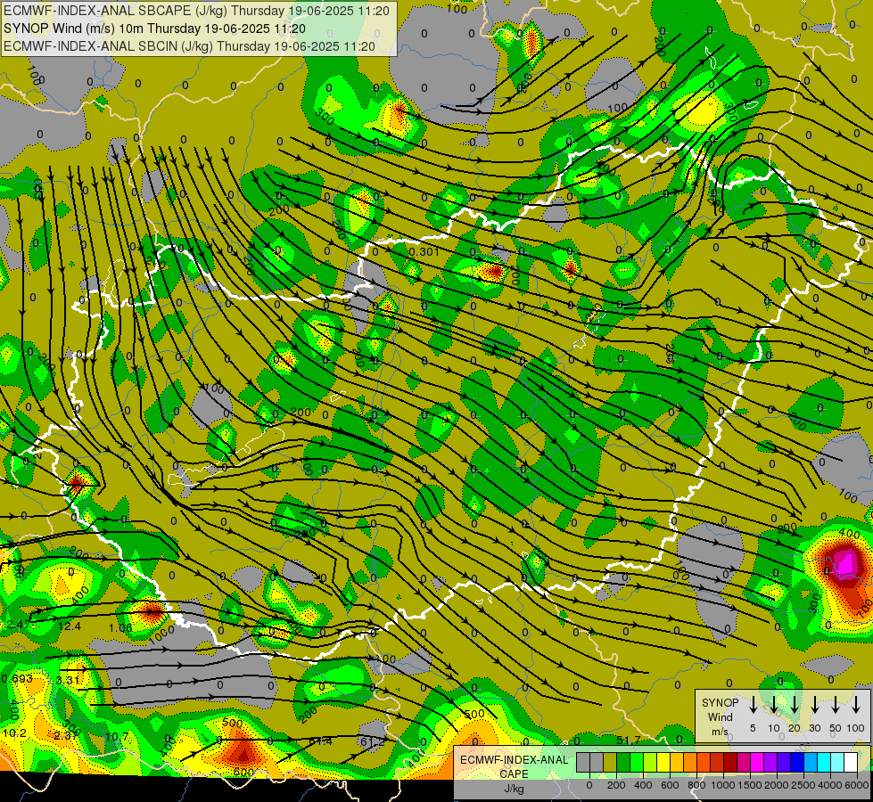Click the 6000 tick label on CAPE scale
This screenshot has width=873, height=802.
pos(857,785)
